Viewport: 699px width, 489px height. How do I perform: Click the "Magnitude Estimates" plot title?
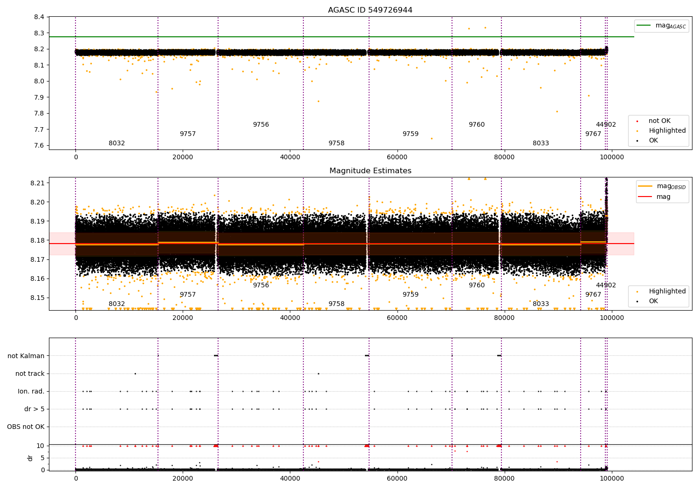tap(370, 171)
